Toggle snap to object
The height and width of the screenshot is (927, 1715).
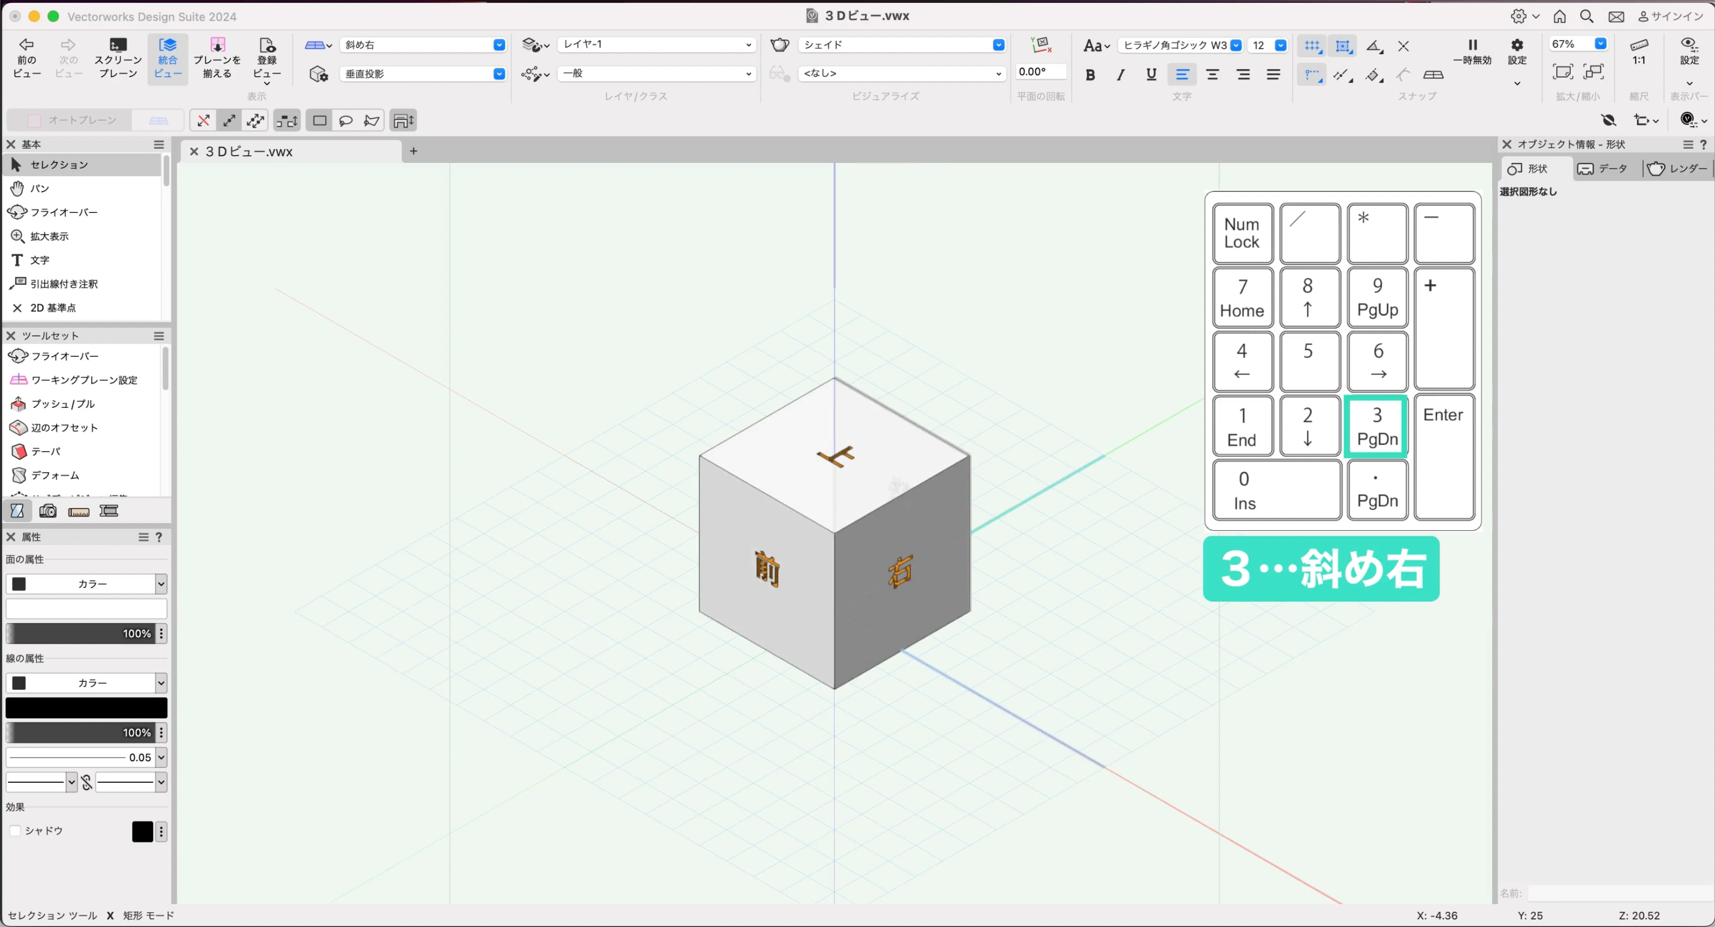pos(1343,46)
